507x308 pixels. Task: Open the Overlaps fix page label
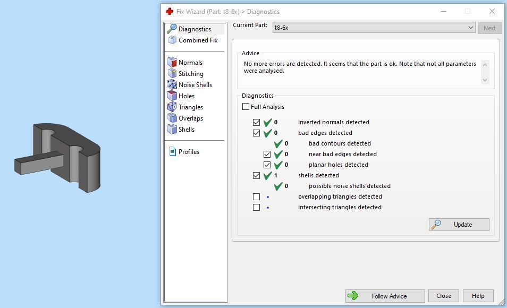(191, 118)
